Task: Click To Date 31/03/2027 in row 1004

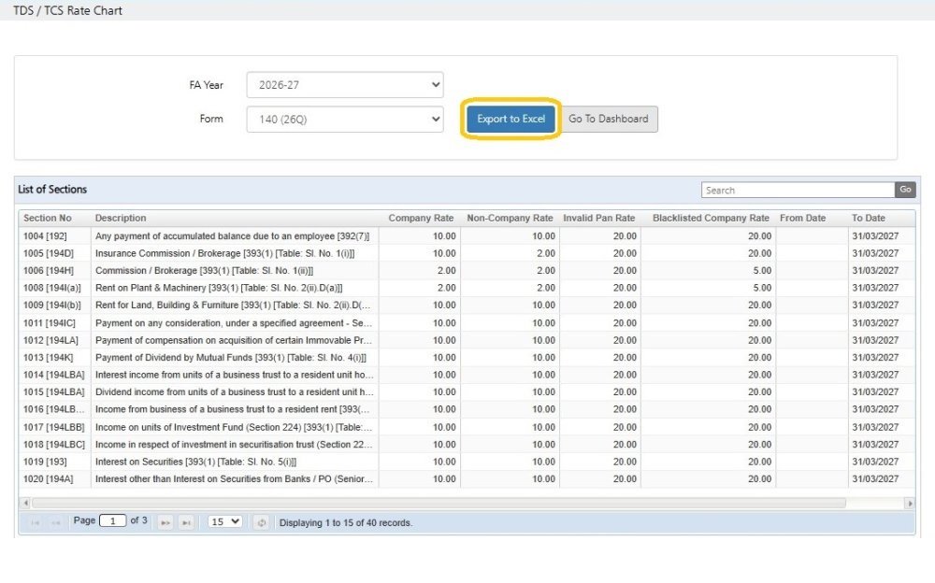Action: coord(875,236)
